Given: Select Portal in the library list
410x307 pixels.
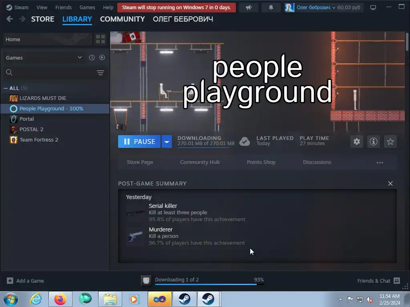Looking at the screenshot, I should click(55, 119).
